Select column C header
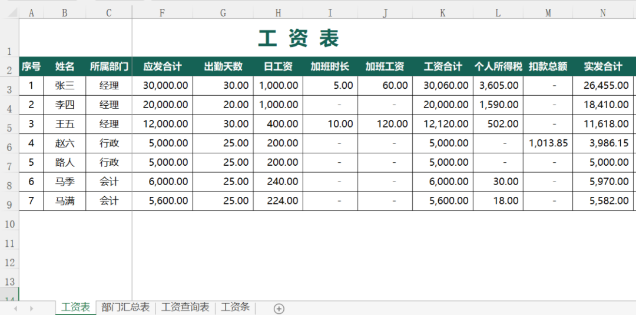 109,13
